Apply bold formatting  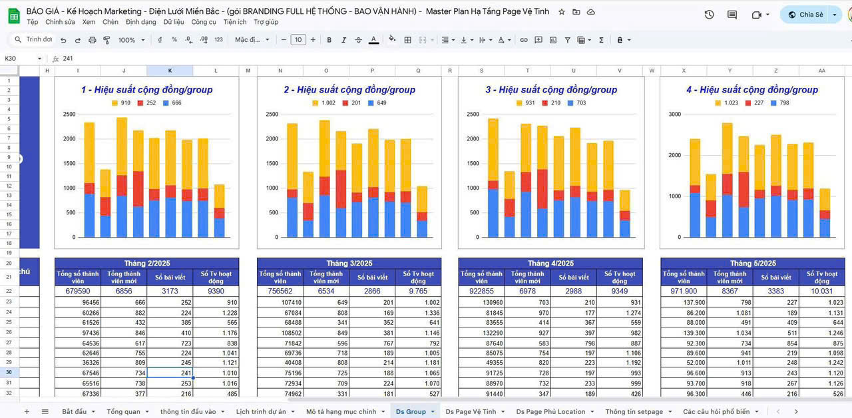coord(329,40)
